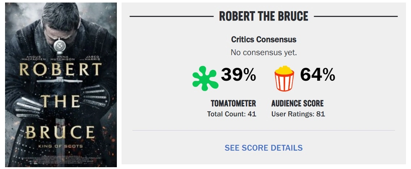Select the TOMATOMETER label
The image size is (411, 169).
pyautogui.click(x=233, y=103)
